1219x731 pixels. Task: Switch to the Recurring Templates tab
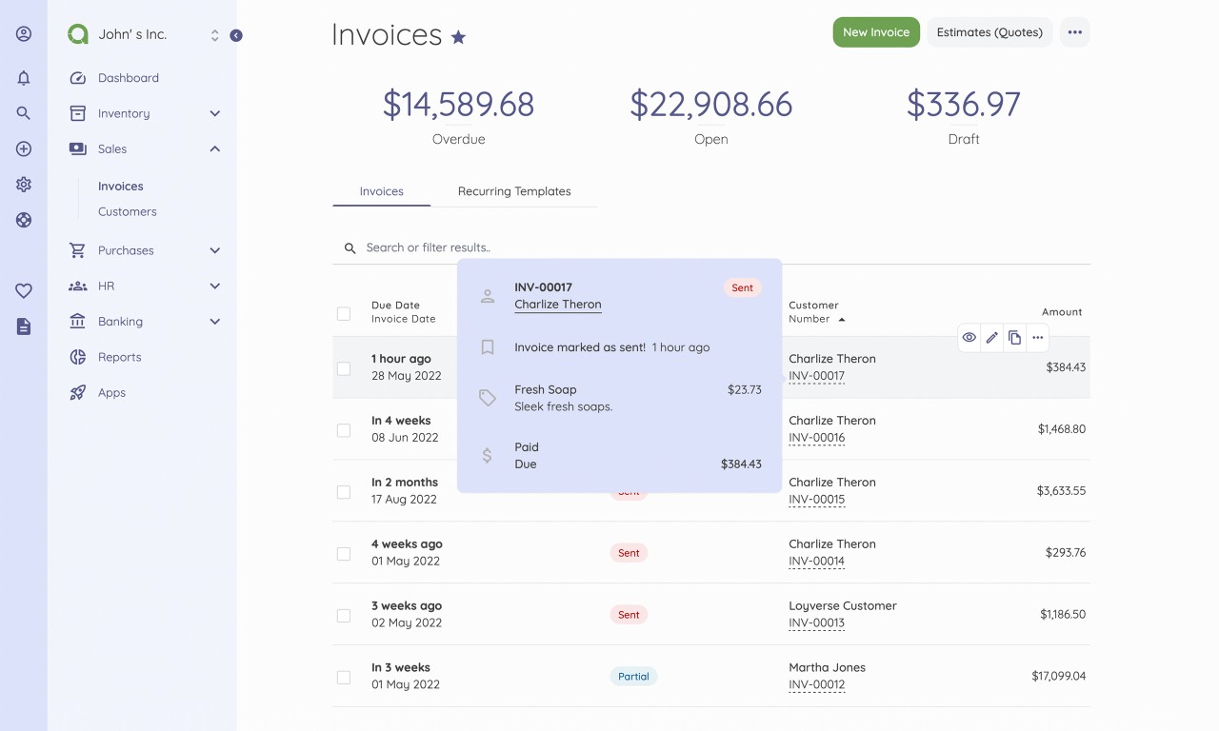tap(514, 191)
